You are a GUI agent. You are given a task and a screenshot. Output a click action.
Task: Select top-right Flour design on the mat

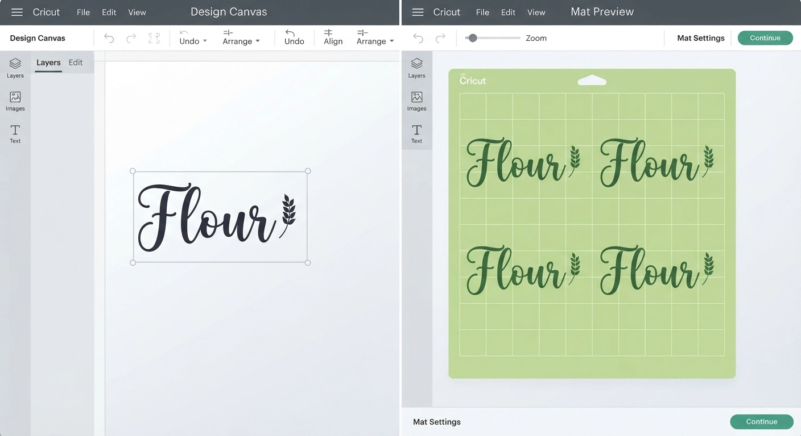[x=657, y=162]
